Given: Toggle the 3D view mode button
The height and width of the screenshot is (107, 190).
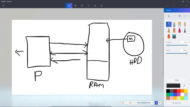Looking at the screenshot, I should [x=160, y=103].
